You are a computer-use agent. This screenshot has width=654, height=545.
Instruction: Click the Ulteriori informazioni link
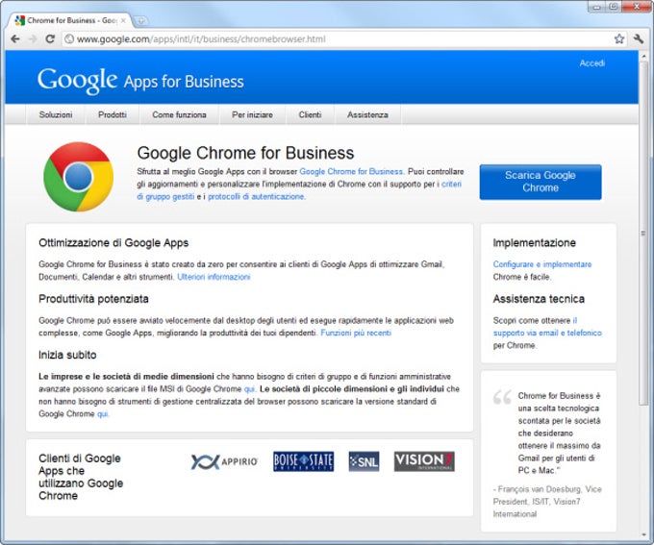tap(214, 277)
